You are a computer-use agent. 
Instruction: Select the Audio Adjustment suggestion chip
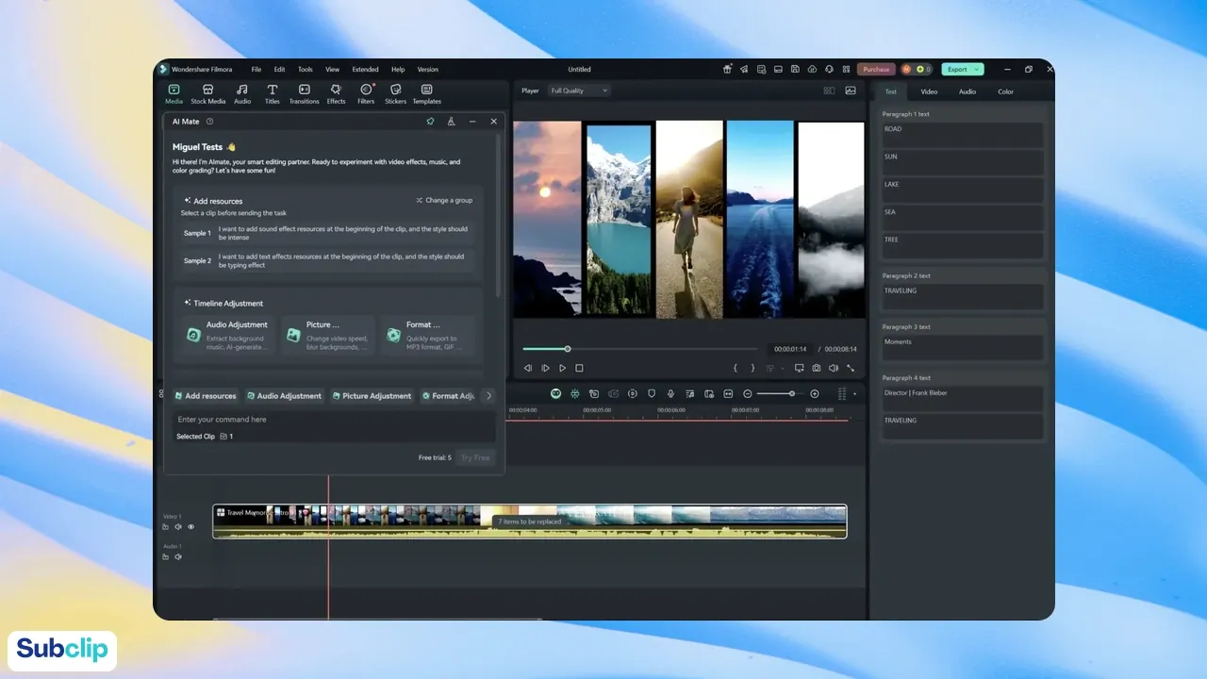tap(284, 396)
